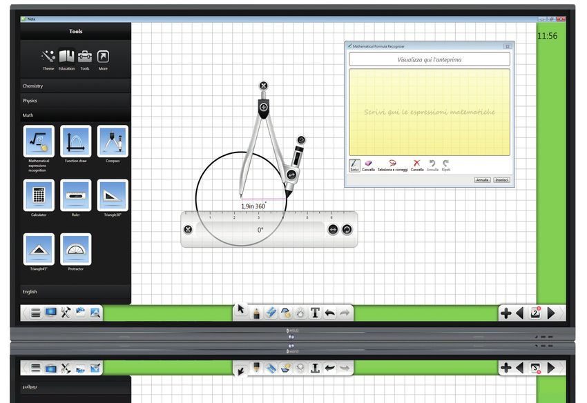Click the compass plus hinge handle
Image resolution: width=587 pixels, height=403 pixels.
pos(264,108)
